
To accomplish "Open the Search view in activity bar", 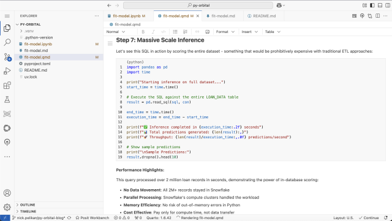I will [x=7, y=42].
